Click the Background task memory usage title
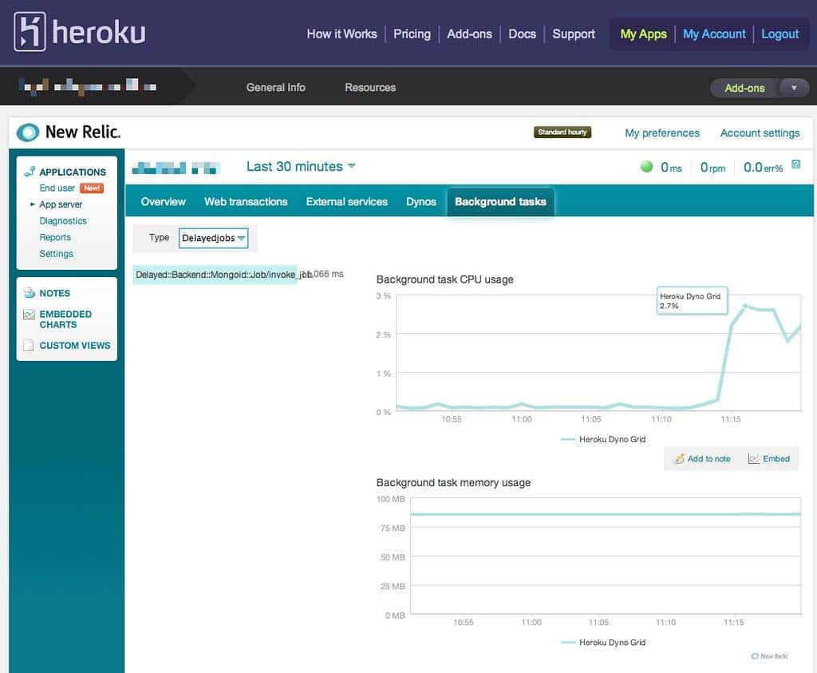The image size is (817, 673). pyautogui.click(x=453, y=483)
